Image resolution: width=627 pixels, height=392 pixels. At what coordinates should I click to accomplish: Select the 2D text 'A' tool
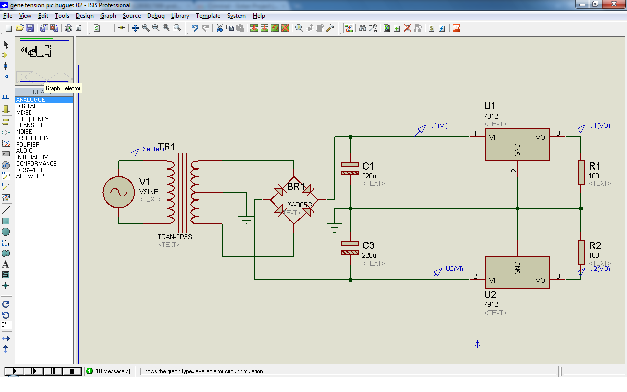pyautogui.click(x=6, y=264)
